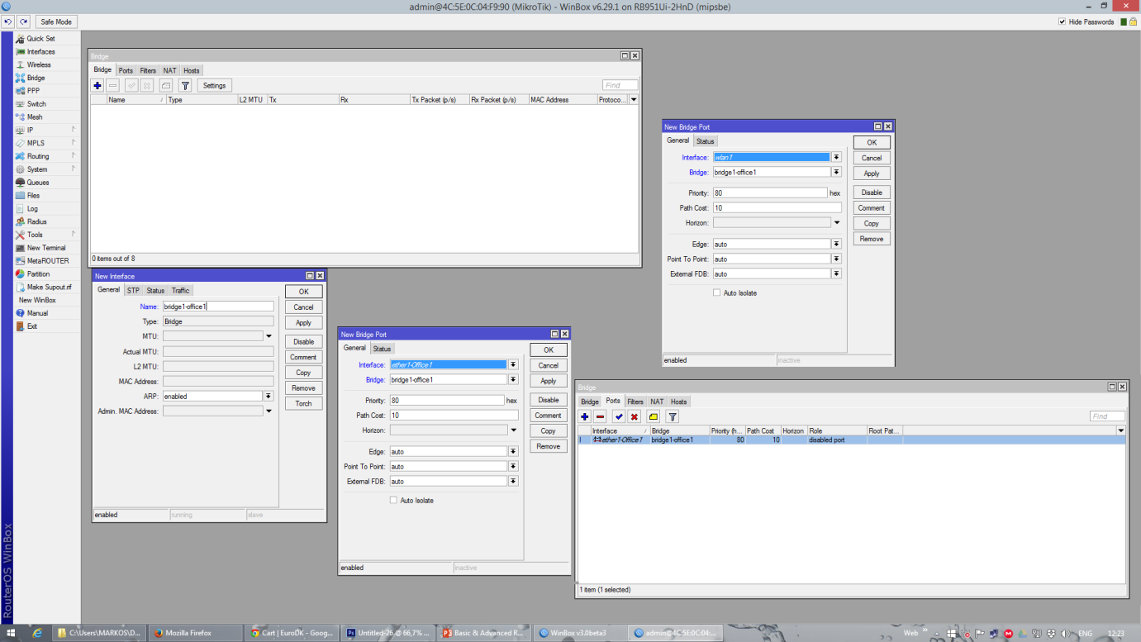This screenshot has height=642, width=1141.
Task: Open MetaROUTER in the sidebar
Action: (x=47, y=261)
